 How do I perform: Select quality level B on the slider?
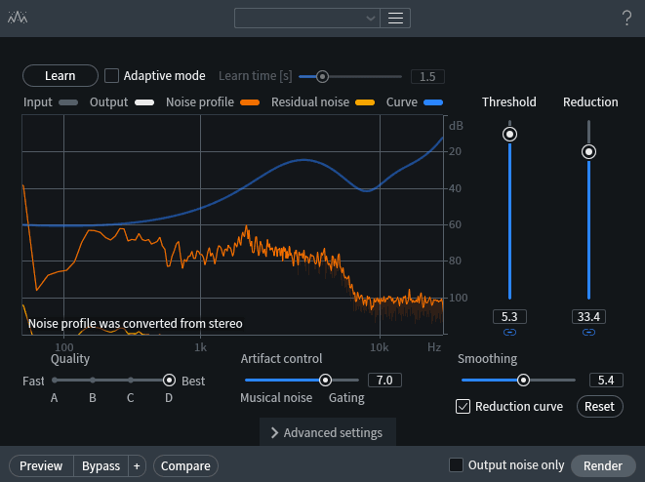(x=93, y=380)
